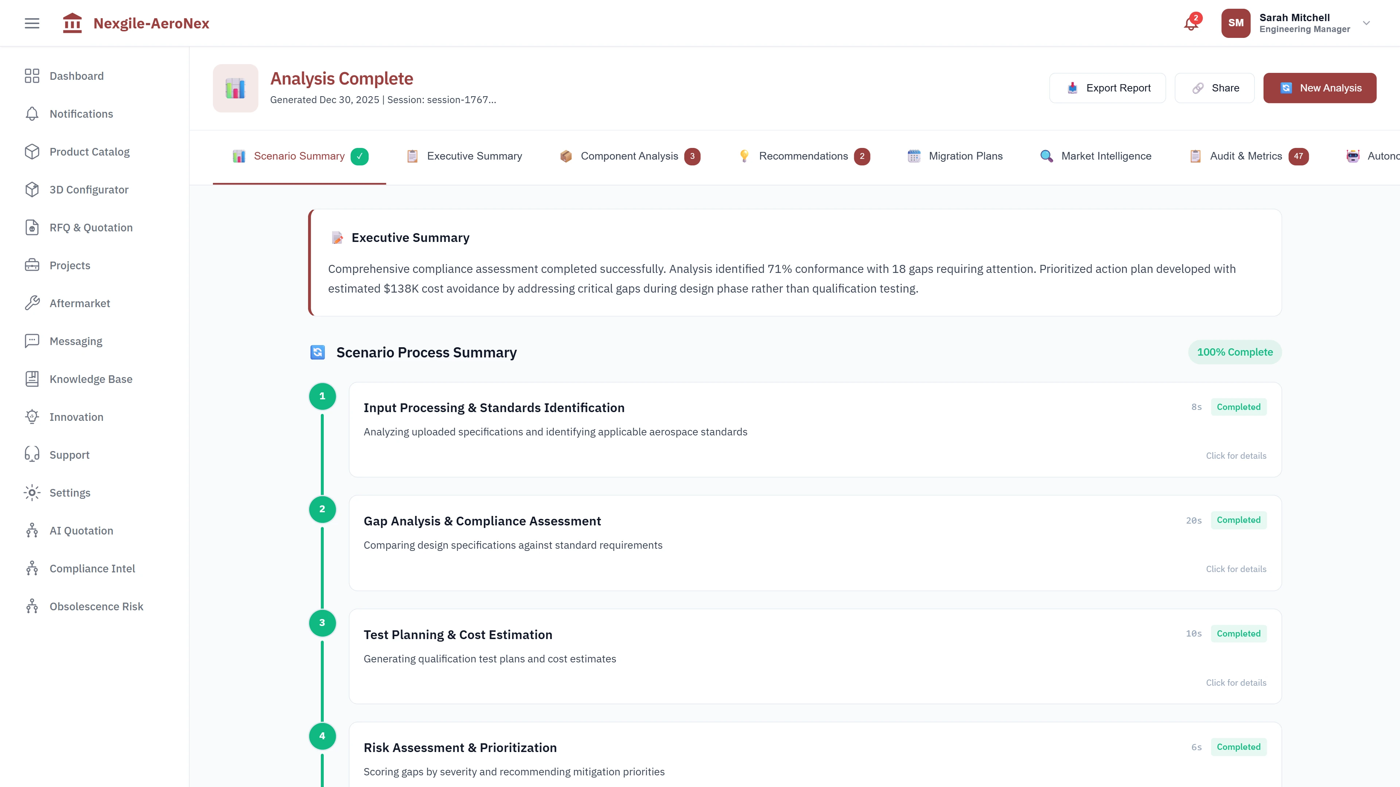1400x787 pixels.
Task: Click the notifications bell icon
Action: [x=1190, y=23]
